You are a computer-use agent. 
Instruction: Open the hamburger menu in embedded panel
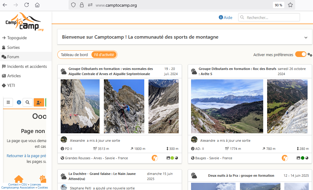point(8,102)
